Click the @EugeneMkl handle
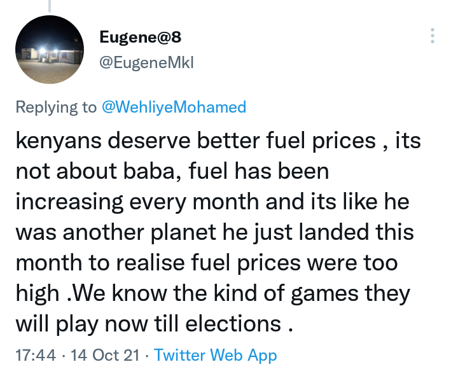Image resolution: width=458 pixels, height=376 pixels. (x=146, y=62)
